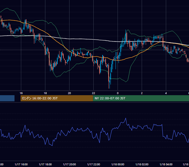This screenshot has height=167, width=189.
Task: Click the 2 hour label on the chart axis
Action: (142, 93)
